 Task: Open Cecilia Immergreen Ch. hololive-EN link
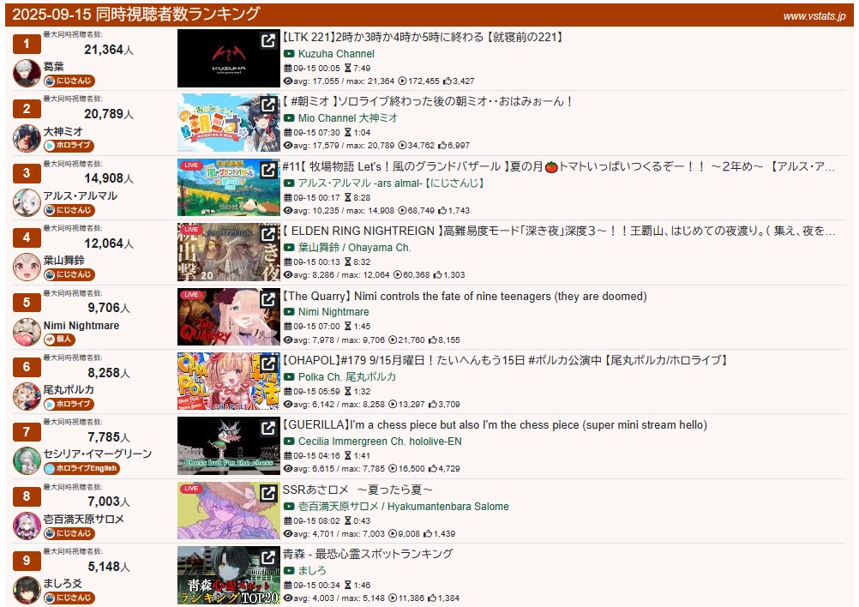click(380, 441)
